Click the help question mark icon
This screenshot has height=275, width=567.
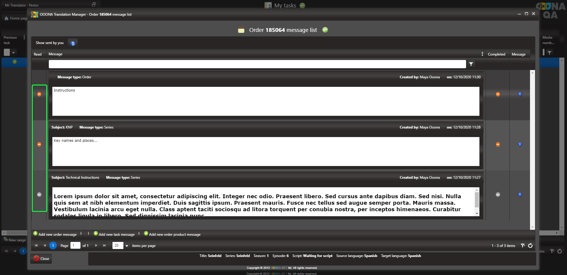tap(73, 43)
